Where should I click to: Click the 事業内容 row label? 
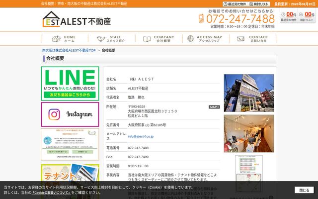click(x=113, y=175)
